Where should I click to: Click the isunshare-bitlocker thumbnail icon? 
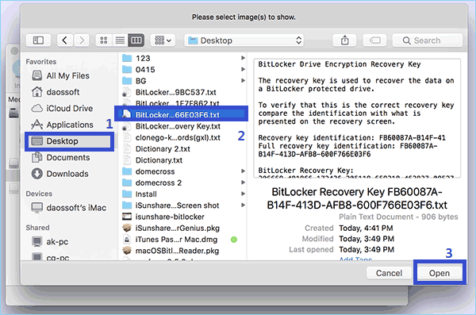pos(127,217)
